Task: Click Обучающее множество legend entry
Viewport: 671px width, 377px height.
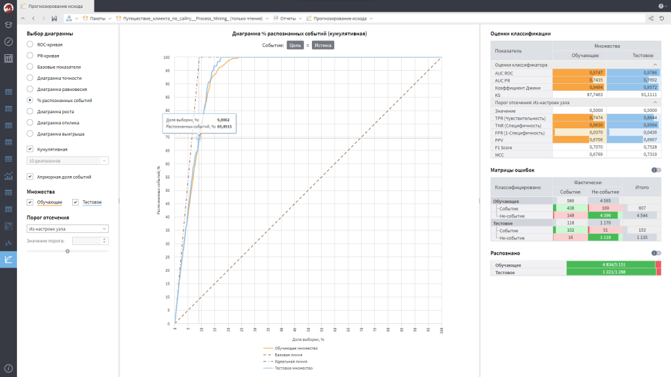Action: point(290,348)
